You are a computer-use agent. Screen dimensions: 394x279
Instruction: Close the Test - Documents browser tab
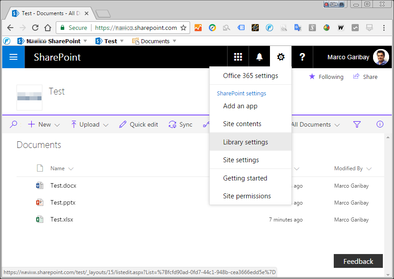(x=87, y=13)
